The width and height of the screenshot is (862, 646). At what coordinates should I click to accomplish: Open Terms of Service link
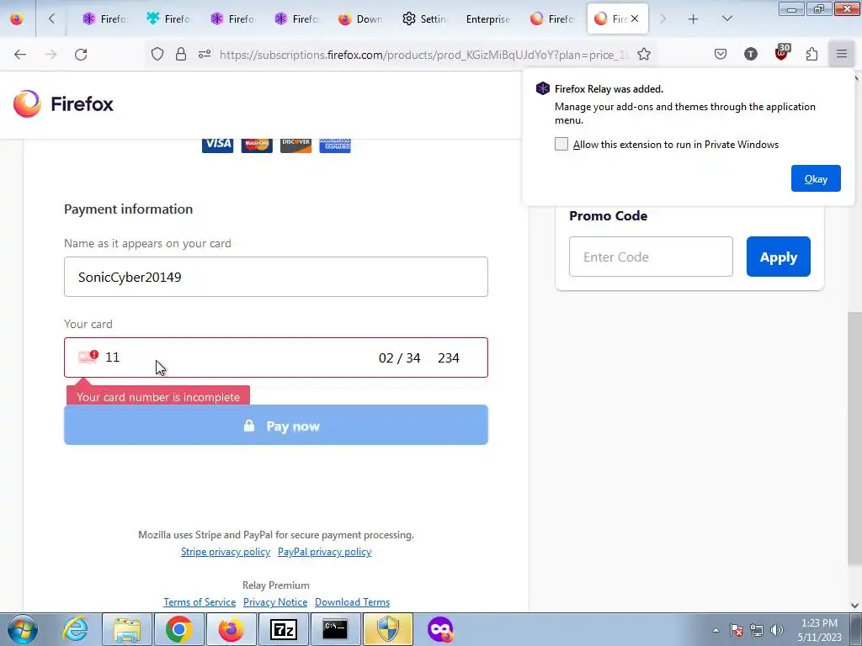pos(200,602)
